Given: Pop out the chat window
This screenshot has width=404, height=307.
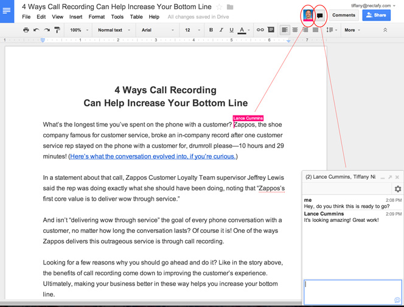Looking at the screenshot, I should pyautogui.click(x=390, y=177).
